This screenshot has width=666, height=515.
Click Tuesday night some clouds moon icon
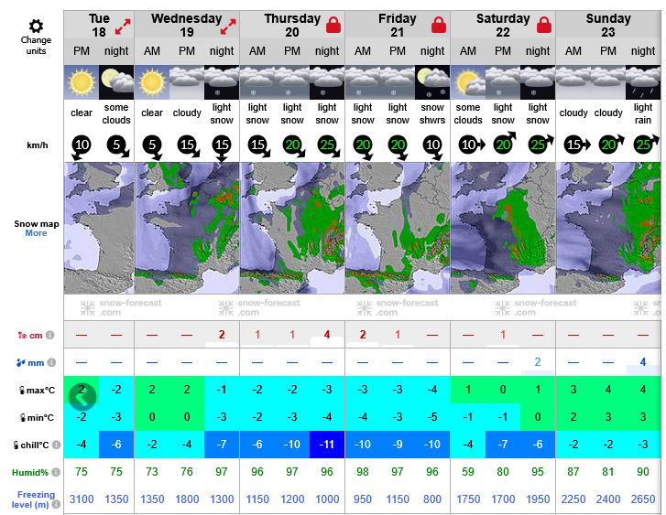116,82
